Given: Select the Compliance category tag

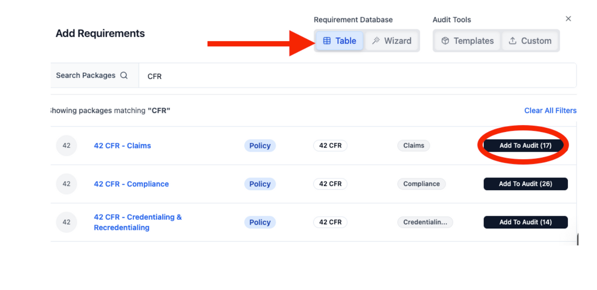Looking at the screenshot, I should [422, 184].
